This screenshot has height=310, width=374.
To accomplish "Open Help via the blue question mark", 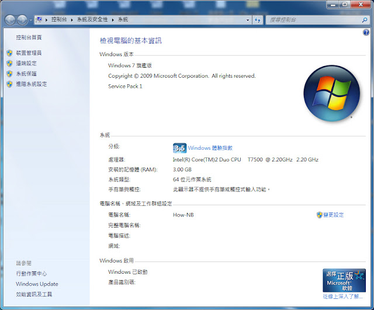I will coord(366,32).
